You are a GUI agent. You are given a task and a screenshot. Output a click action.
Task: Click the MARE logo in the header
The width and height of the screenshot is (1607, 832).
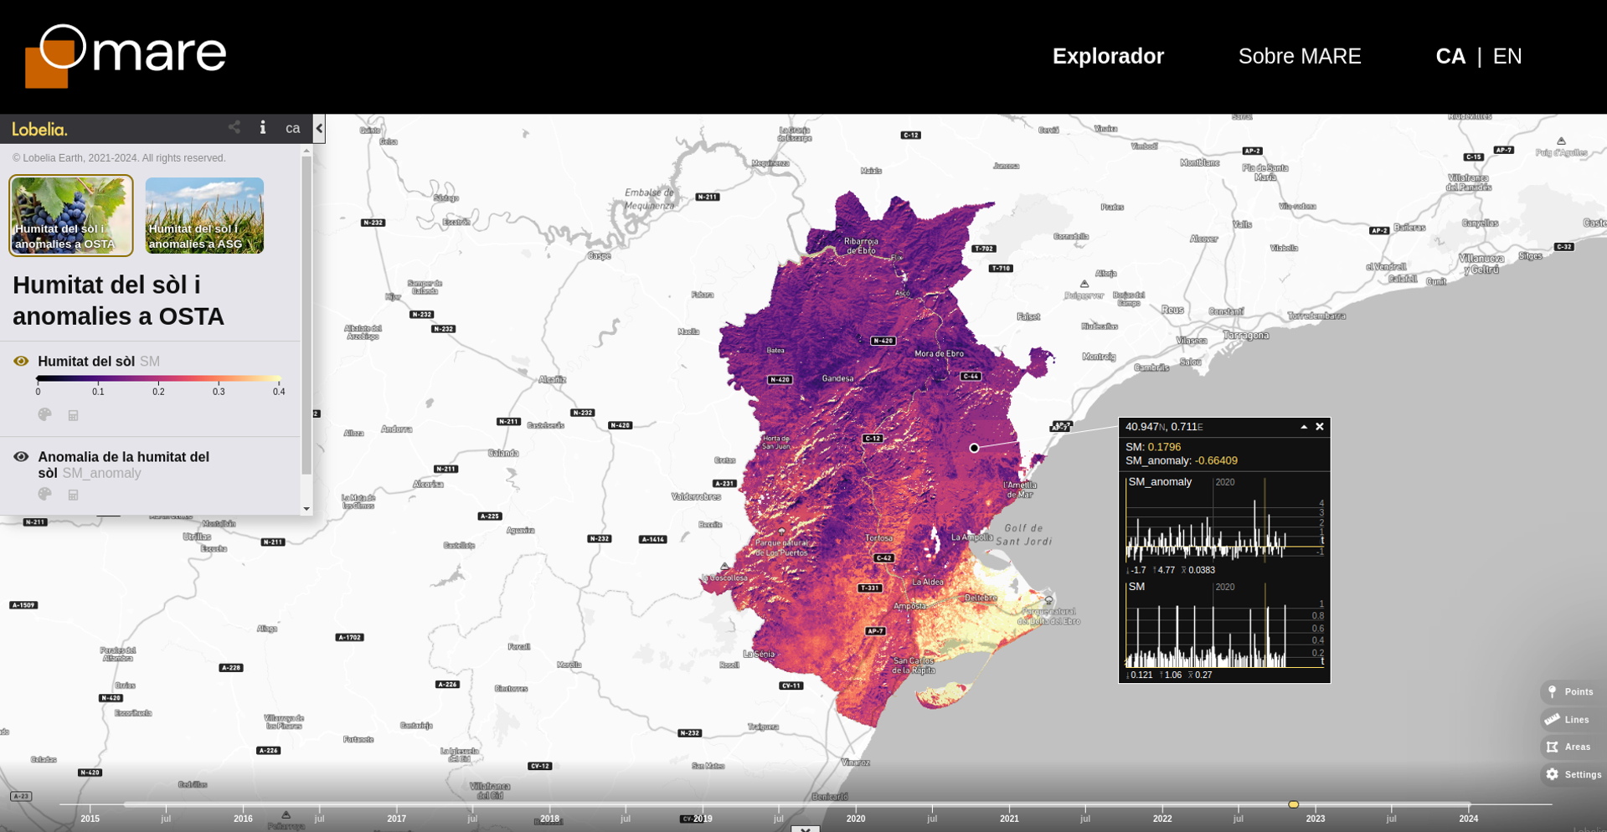(126, 55)
